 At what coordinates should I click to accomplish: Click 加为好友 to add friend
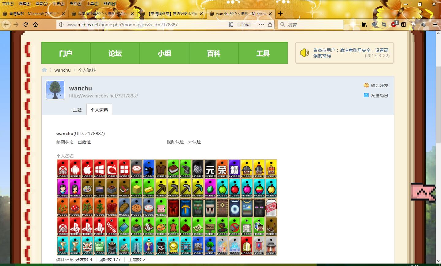click(376, 85)
